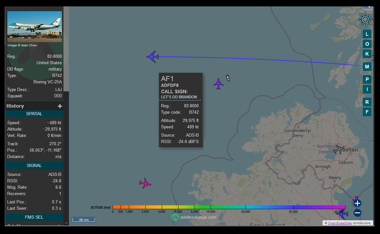Click the 20 nm map scale indicator
The height and width of the screenshot is (234, 380).
tap(84, 220)
